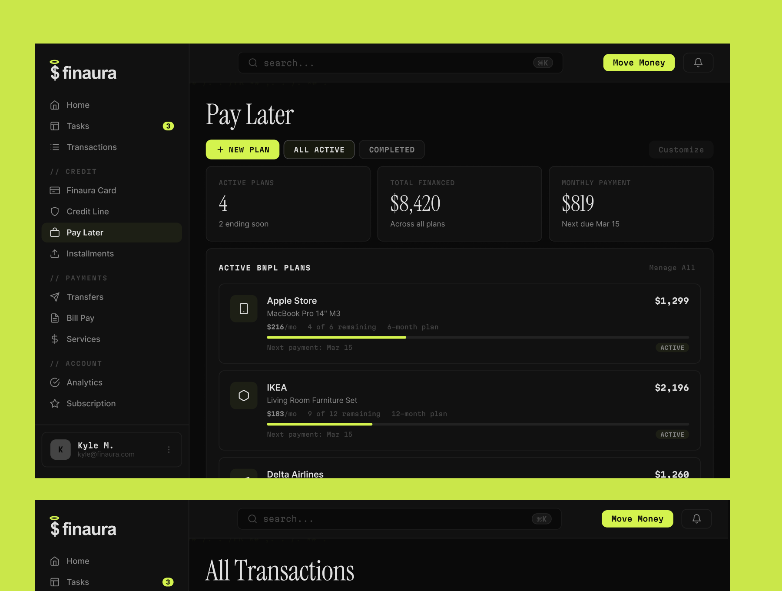Select the Home icon in sidebar
The width and height of the screenshot is (782, 591).
[55, 105]
